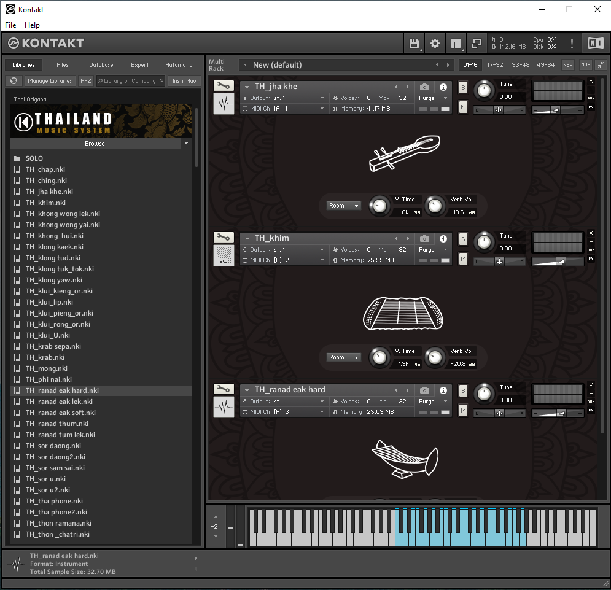Viewport: 611px width, 590px height.
Task: Click the A-Z sort button
Action: tap(86, 80)
